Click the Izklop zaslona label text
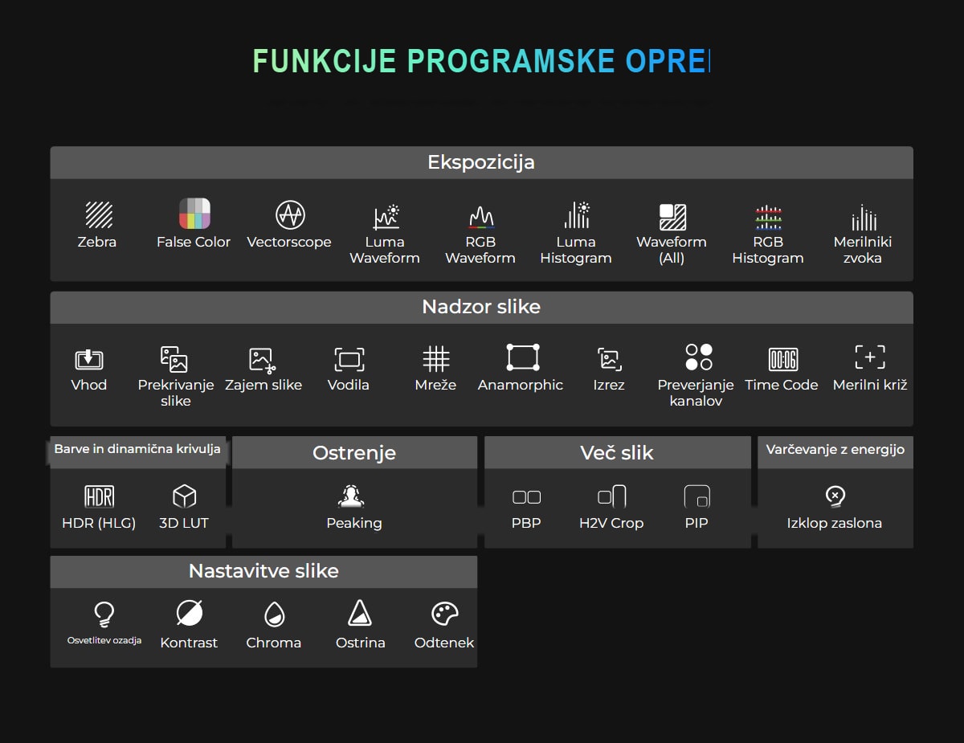 [835, 523]
